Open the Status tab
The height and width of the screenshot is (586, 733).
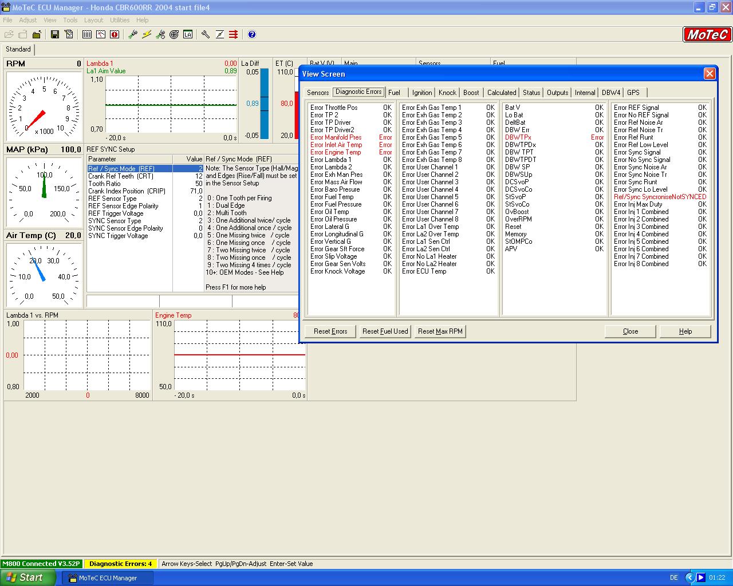coord(531,93)
